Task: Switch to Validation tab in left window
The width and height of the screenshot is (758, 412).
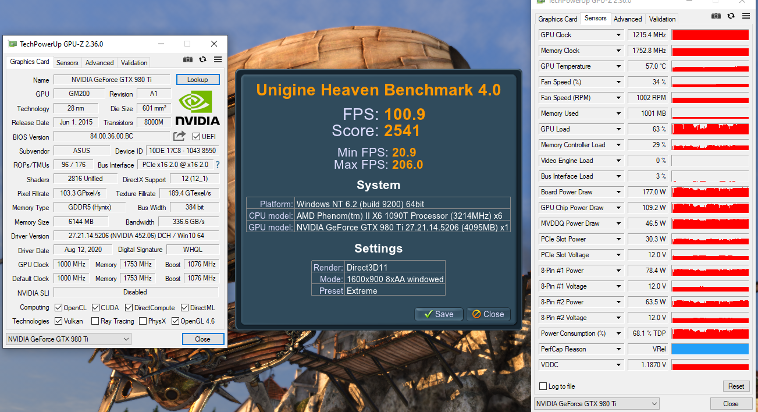Action: click(134, 63)
